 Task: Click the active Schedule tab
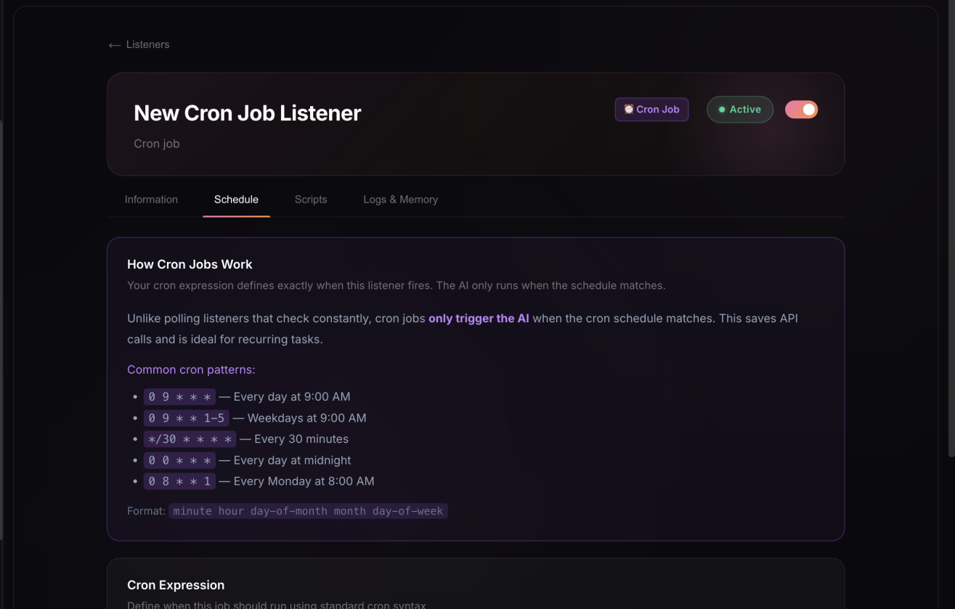235,199
